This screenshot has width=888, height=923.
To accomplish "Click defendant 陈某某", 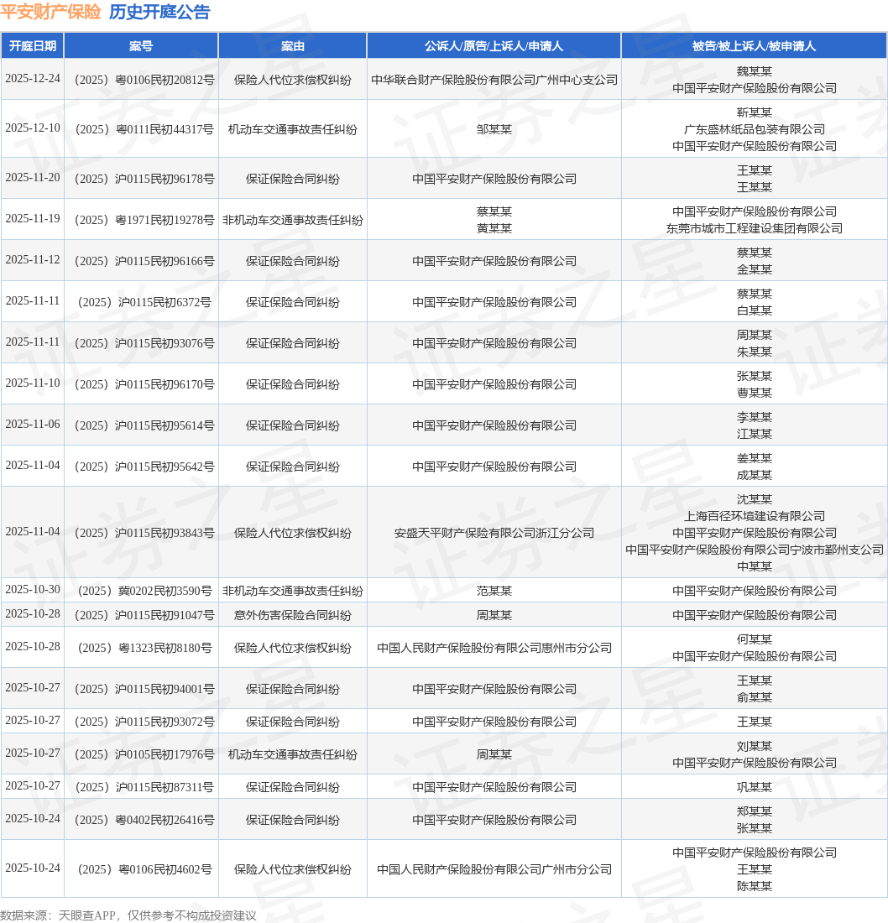I will pyautogui.click(x=755, y=887).
